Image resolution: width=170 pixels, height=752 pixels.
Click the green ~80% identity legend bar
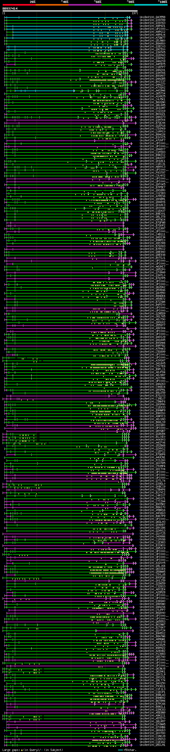[118, 5]
